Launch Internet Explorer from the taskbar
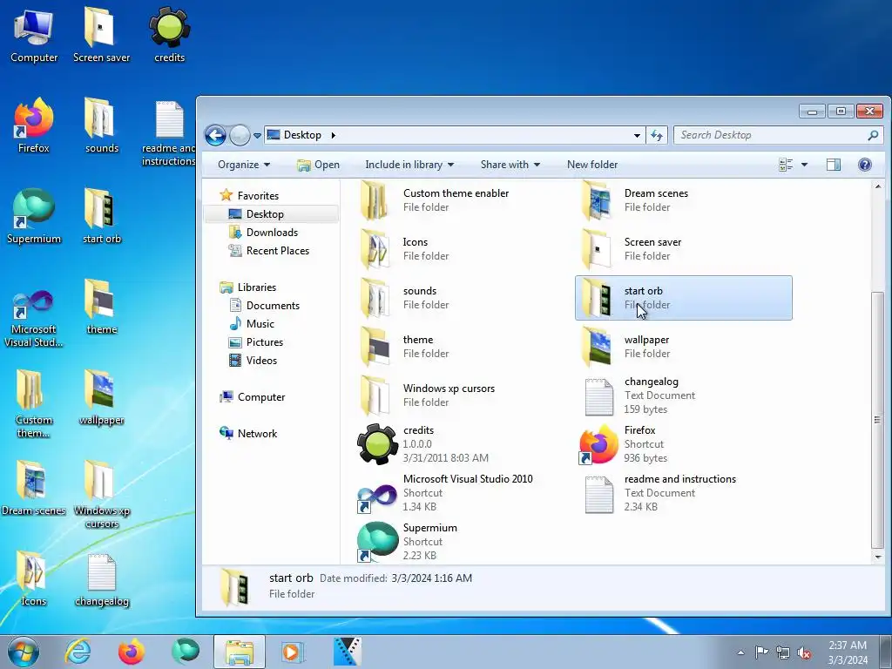892x669 pixels. [x=78, y=652]
